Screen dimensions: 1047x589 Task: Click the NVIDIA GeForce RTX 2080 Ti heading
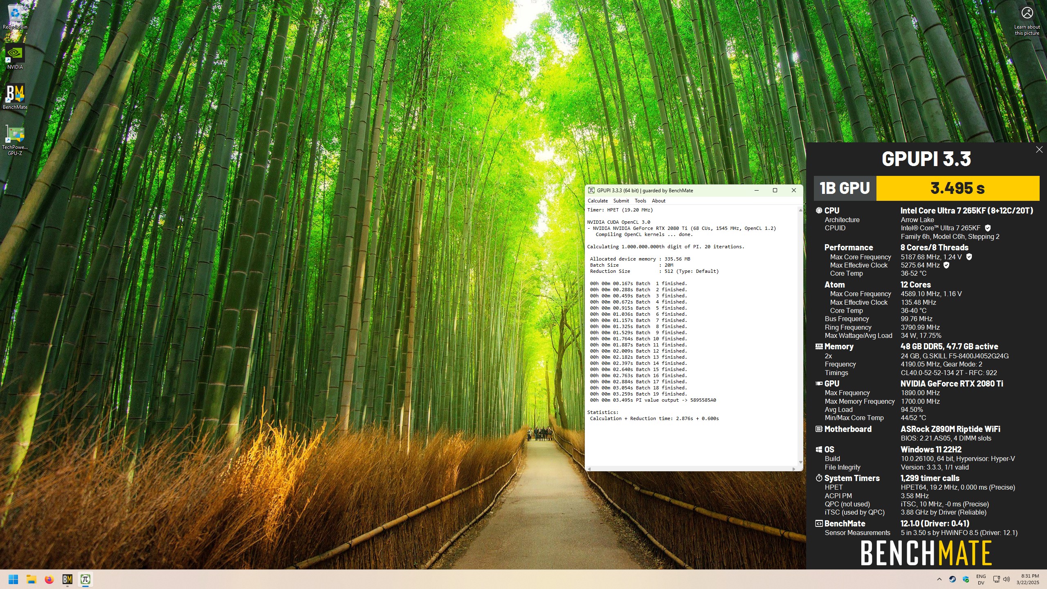point(952,384)
